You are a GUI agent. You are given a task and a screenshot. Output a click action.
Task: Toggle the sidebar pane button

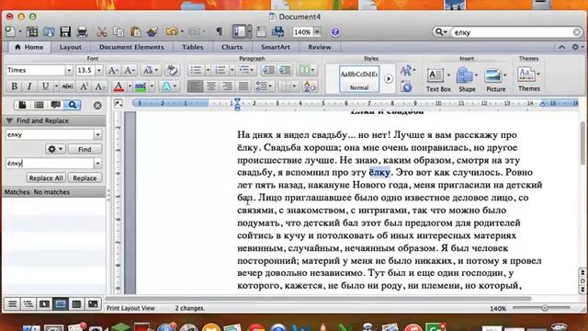[239, 32]
